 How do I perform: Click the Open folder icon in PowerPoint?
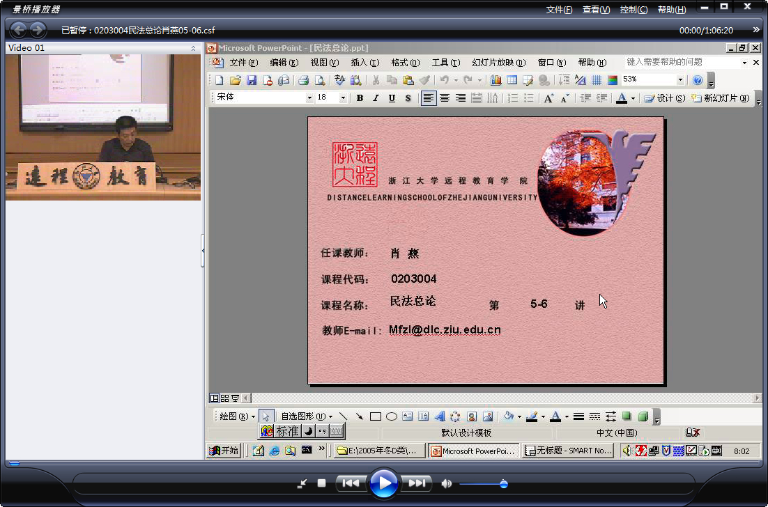point(236,80)
